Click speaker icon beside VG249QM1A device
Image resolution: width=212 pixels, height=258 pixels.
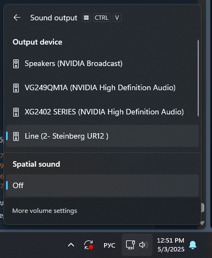(x=16, y=88)
